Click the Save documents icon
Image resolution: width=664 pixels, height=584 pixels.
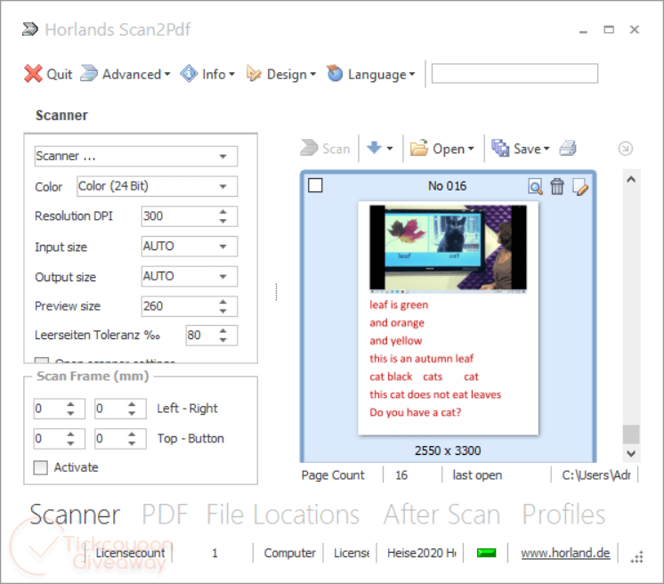point(500,148)
